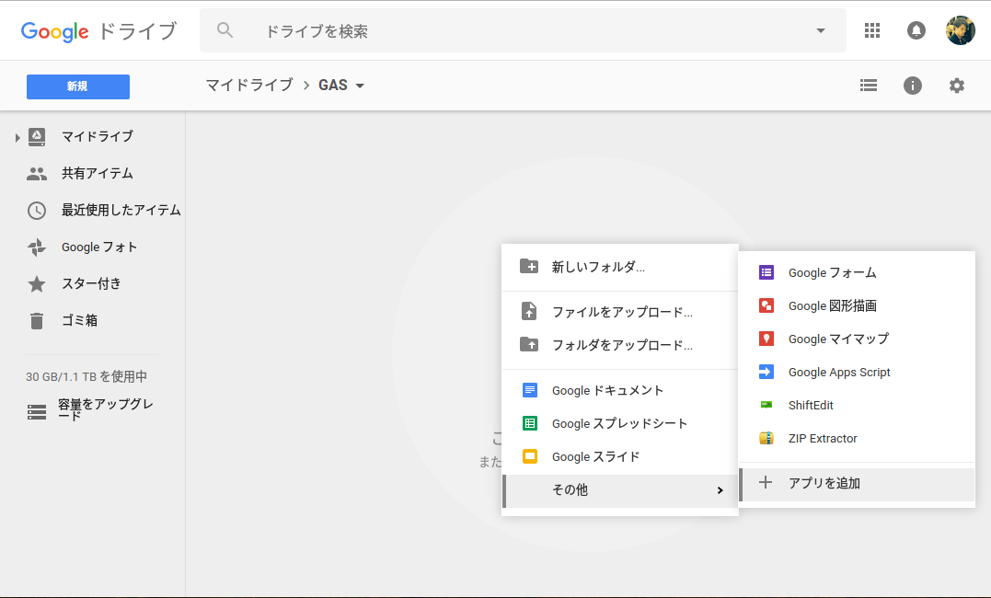
Task: Open the settings gear icon
Action: 956,86
